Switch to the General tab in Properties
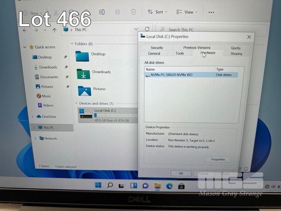The height and width of the screenshot is (211, 281). (x=154, y=53)
